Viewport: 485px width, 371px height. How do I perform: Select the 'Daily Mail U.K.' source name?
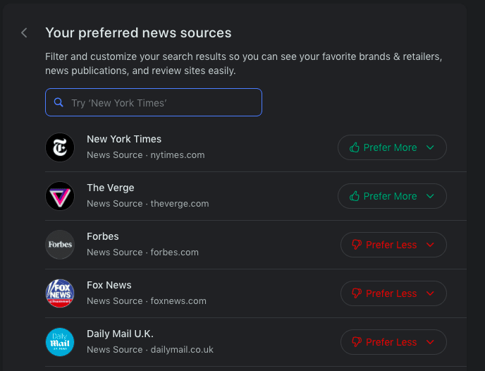[x=120, y=334]
